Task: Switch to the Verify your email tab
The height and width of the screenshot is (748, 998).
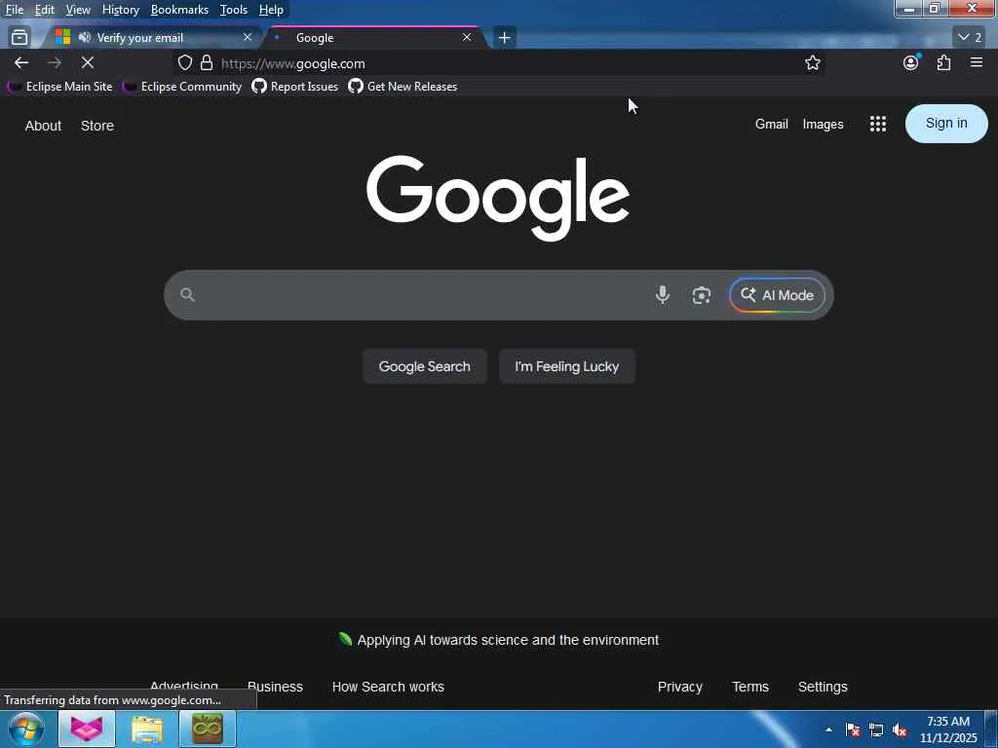Action: pyautogui.click(x=154, y=38)
